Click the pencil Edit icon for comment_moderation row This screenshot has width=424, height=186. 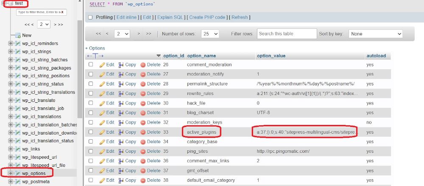(102, 65)
